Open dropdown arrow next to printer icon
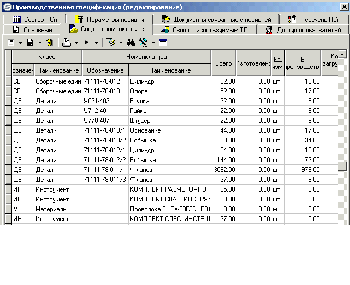The height and width of the screenshot is (285, 350). click(76, 43)
